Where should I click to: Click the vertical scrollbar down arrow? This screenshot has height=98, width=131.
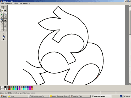[x=130, y=84]
